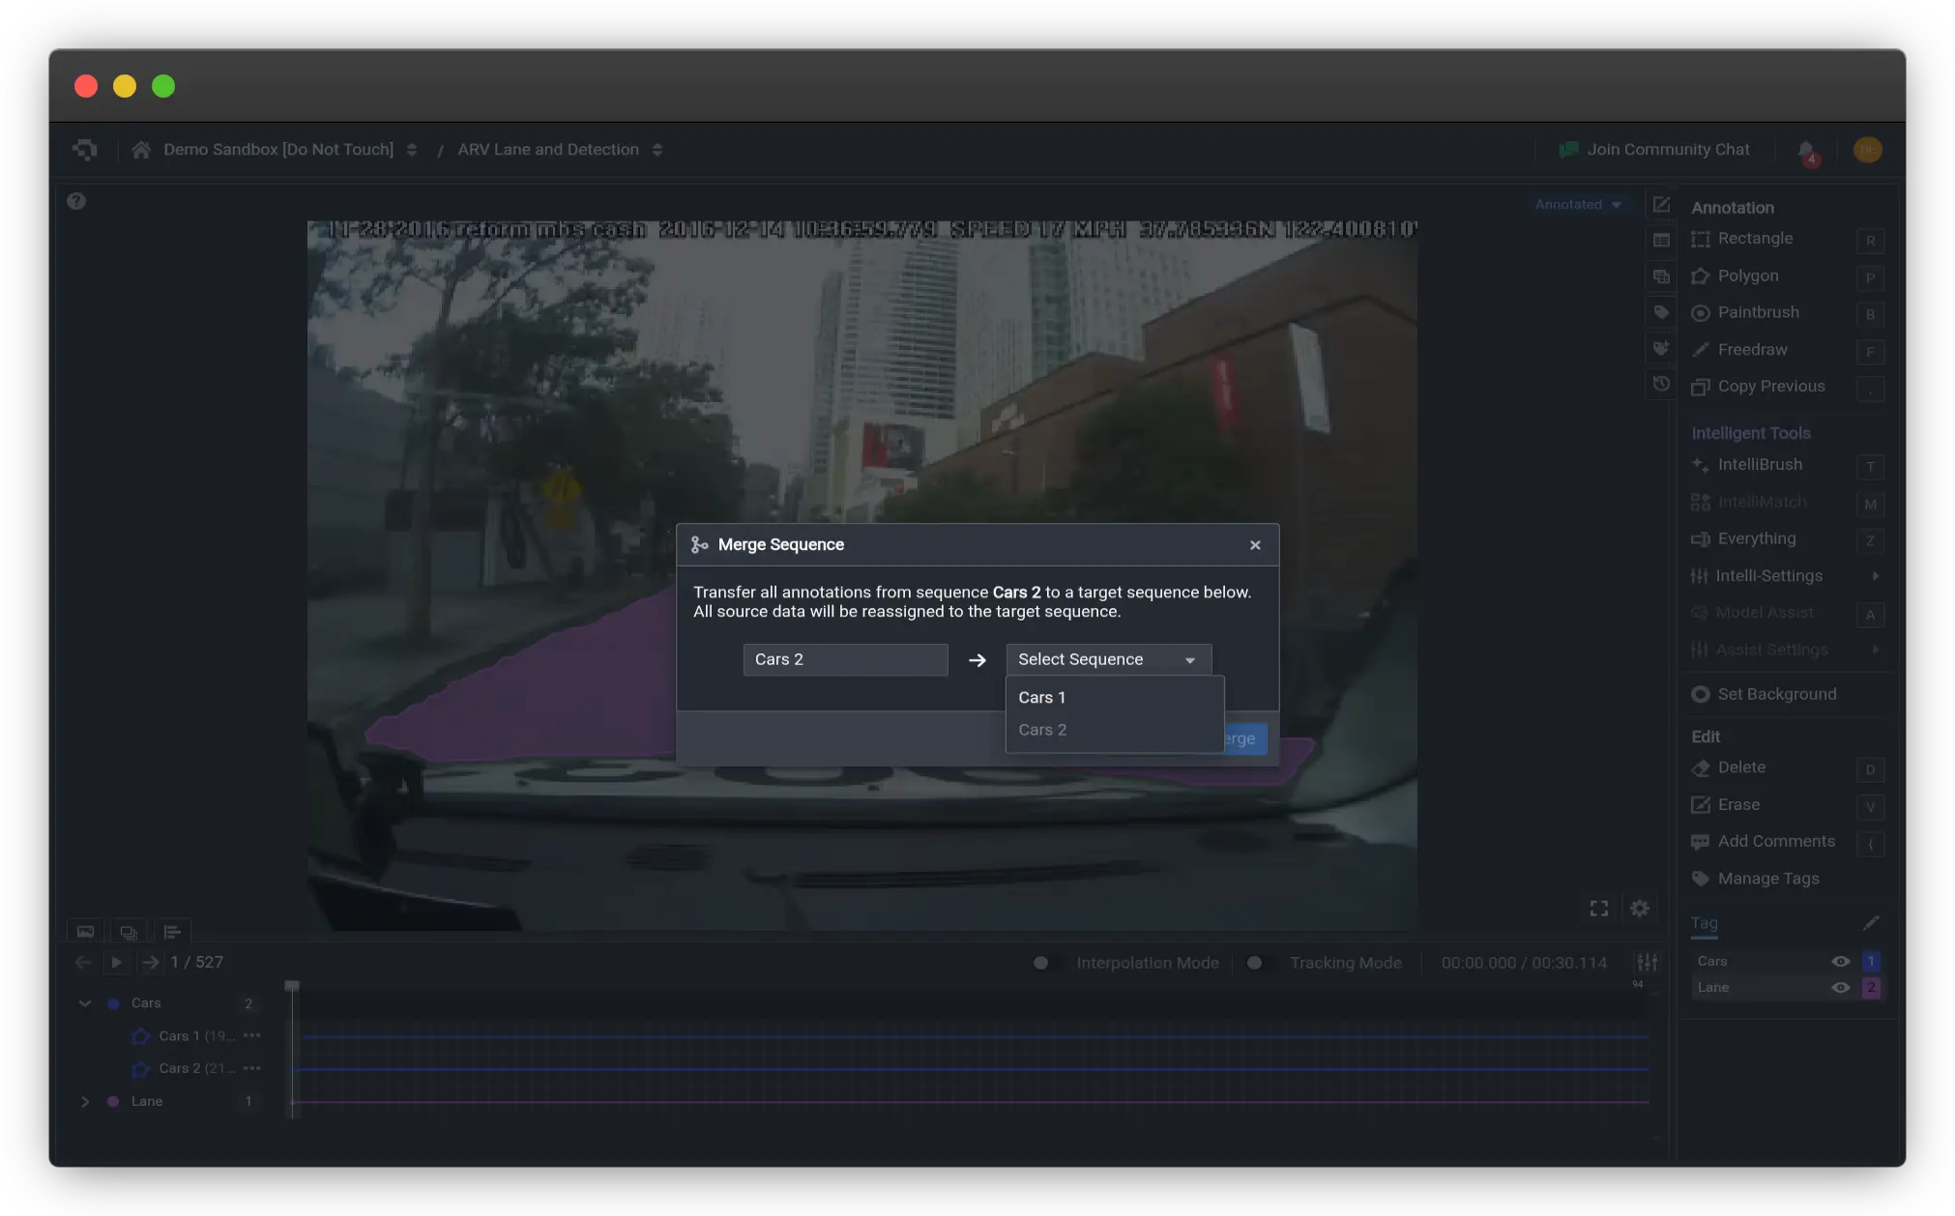Click the Lane purple color swatch
This screenshot has width=1955, height=1216.
pos(1871,988)
